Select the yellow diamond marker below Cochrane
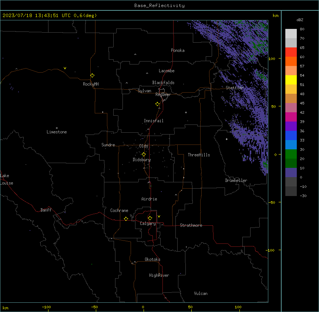Screen dimensions: 319x312 pos(126,219)
